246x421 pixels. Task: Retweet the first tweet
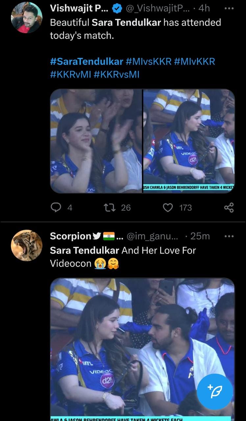pos(108,208)
